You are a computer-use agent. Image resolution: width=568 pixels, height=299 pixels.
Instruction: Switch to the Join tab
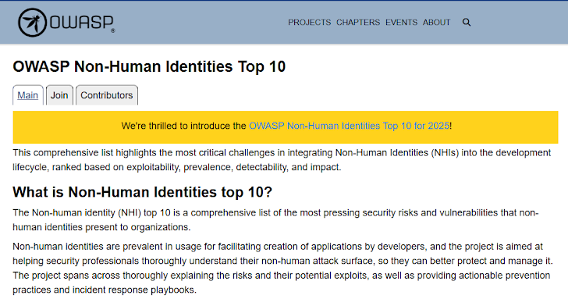coord(59,95)
